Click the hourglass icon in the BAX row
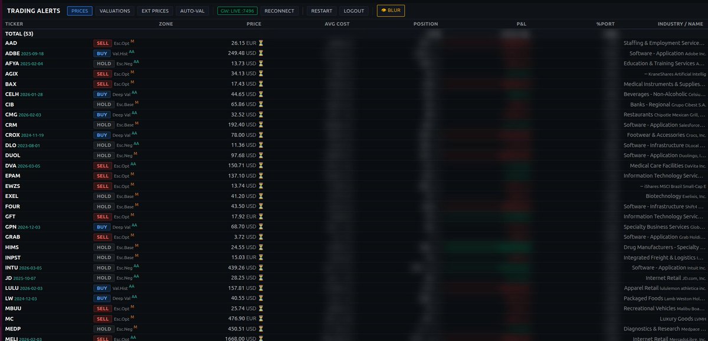 [261, 84]
